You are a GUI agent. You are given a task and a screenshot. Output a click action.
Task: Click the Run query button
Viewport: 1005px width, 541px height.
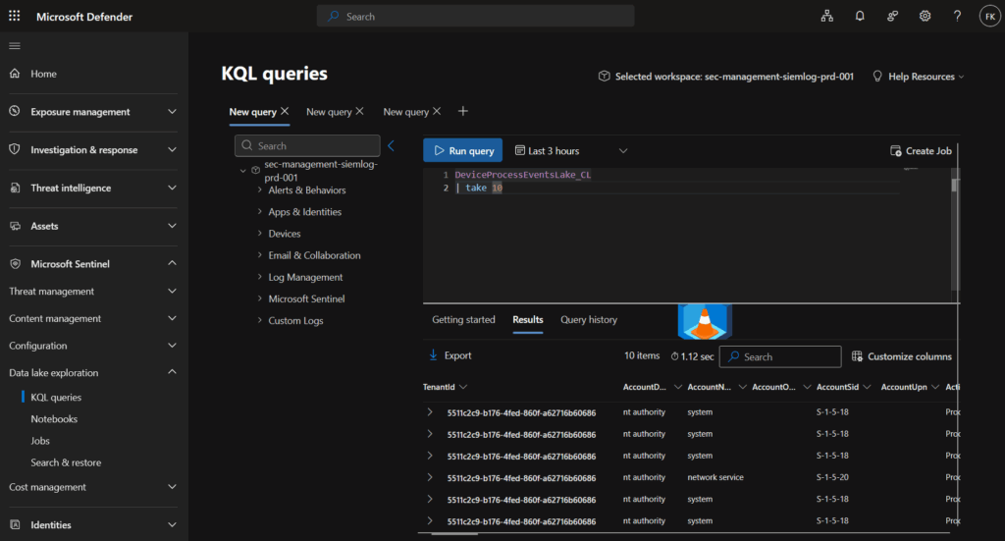click(463, 150)
